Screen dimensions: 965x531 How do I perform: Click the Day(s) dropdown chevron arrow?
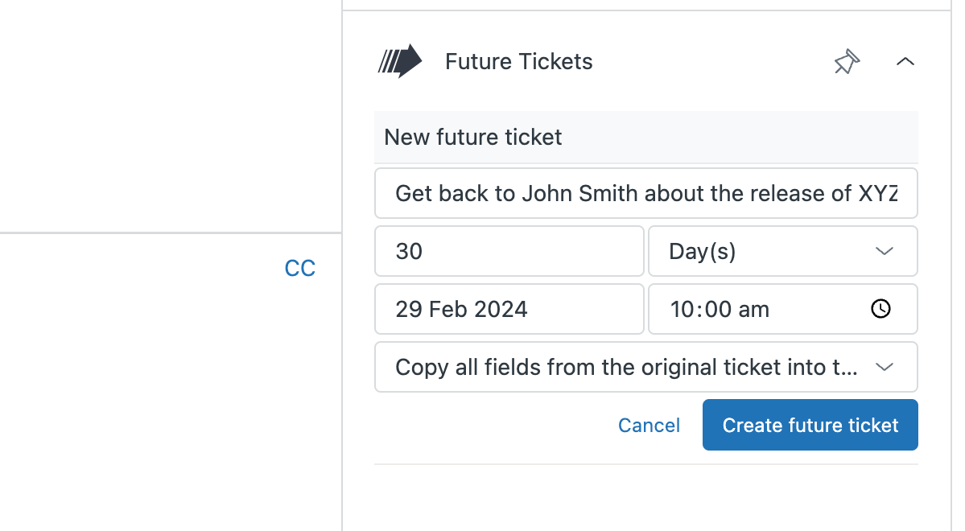885,252
